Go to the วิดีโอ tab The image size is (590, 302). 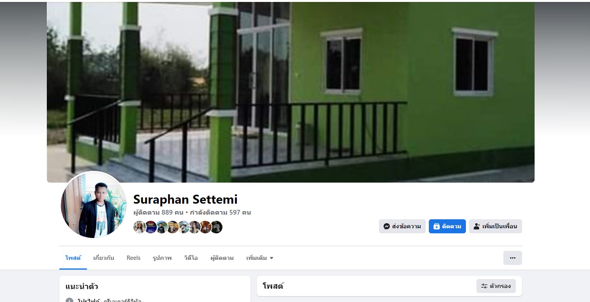(x=191, y=258)
